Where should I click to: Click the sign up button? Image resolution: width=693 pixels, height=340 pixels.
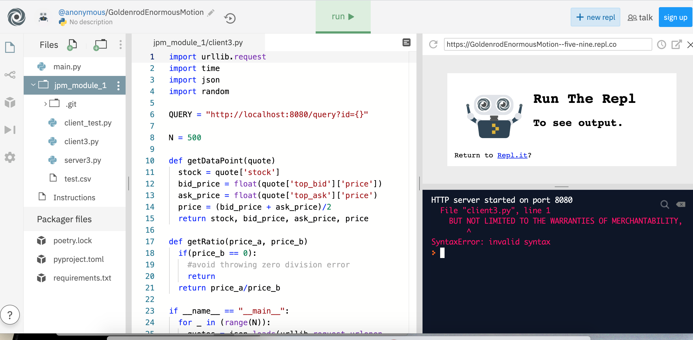675,17
